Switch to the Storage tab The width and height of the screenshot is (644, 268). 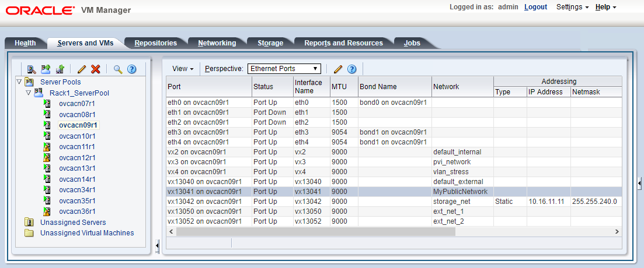pyautogui.click(x=270, y=43)
